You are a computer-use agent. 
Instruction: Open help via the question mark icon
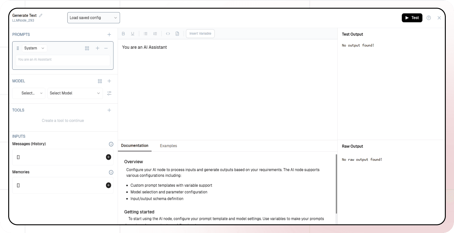point(429,18)
